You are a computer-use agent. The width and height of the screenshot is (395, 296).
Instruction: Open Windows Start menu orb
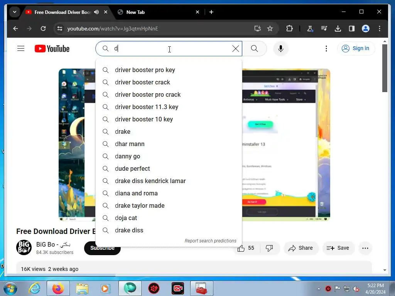tap(10, 288)
